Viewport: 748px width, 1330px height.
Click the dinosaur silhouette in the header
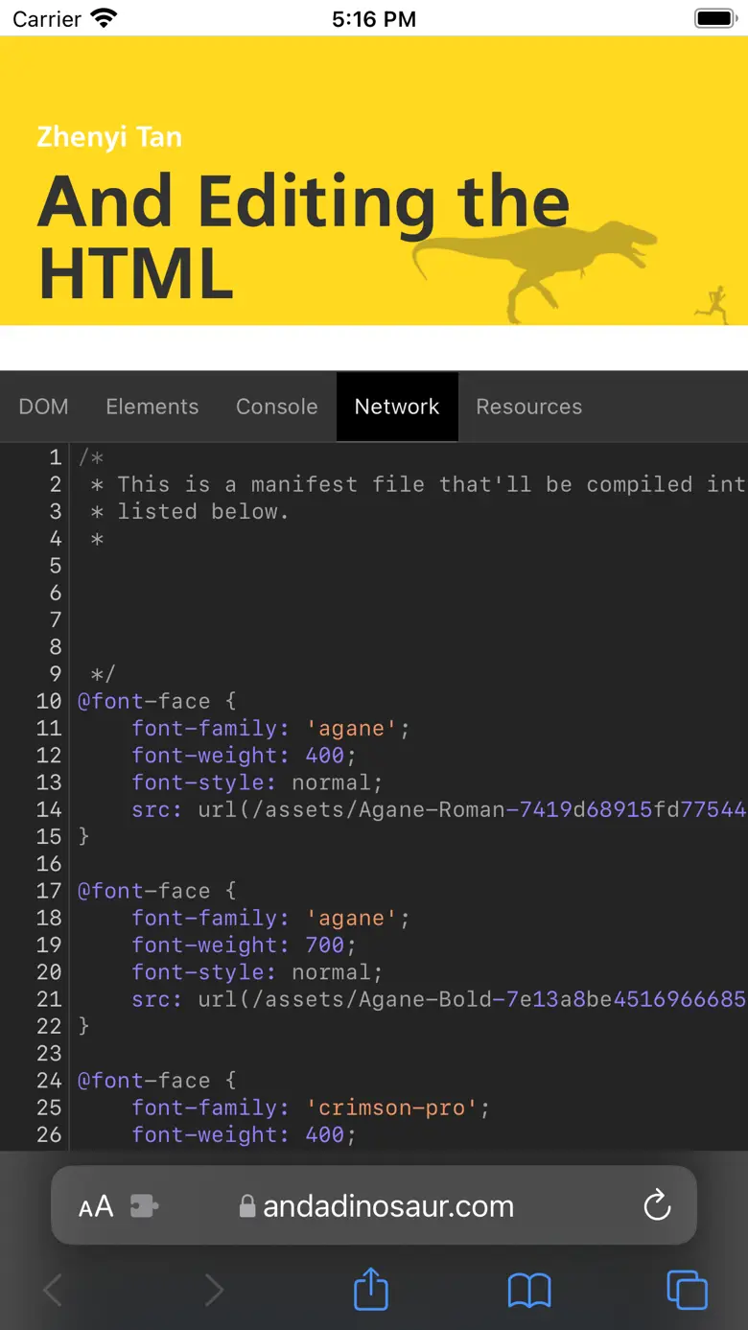coord(537,264)
